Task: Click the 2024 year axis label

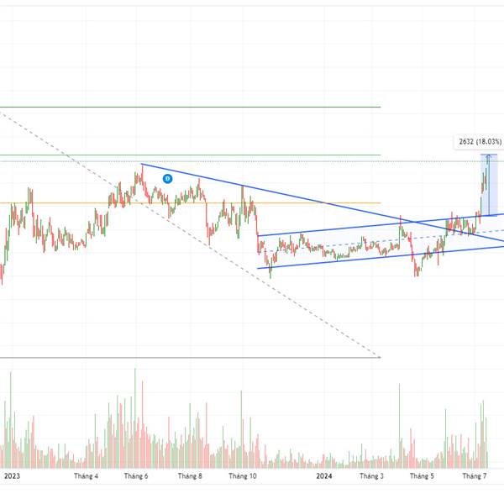Action: (324, 476)
